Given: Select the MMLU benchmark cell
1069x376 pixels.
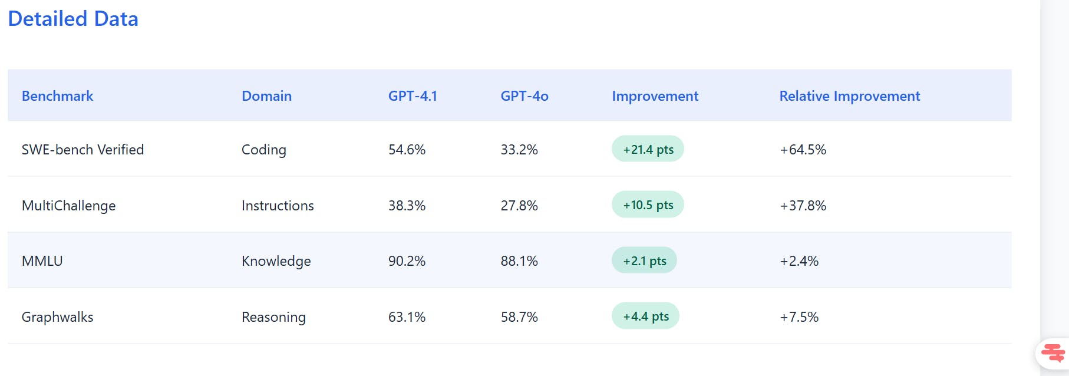Looking at the screenshot, I should (42, 261).
